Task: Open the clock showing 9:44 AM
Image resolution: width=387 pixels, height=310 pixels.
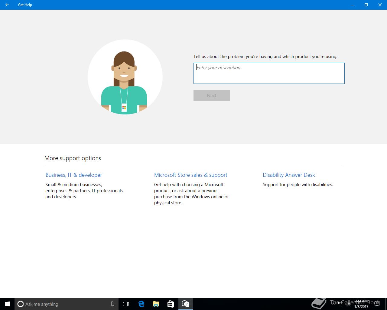Action: click(361, 304)
